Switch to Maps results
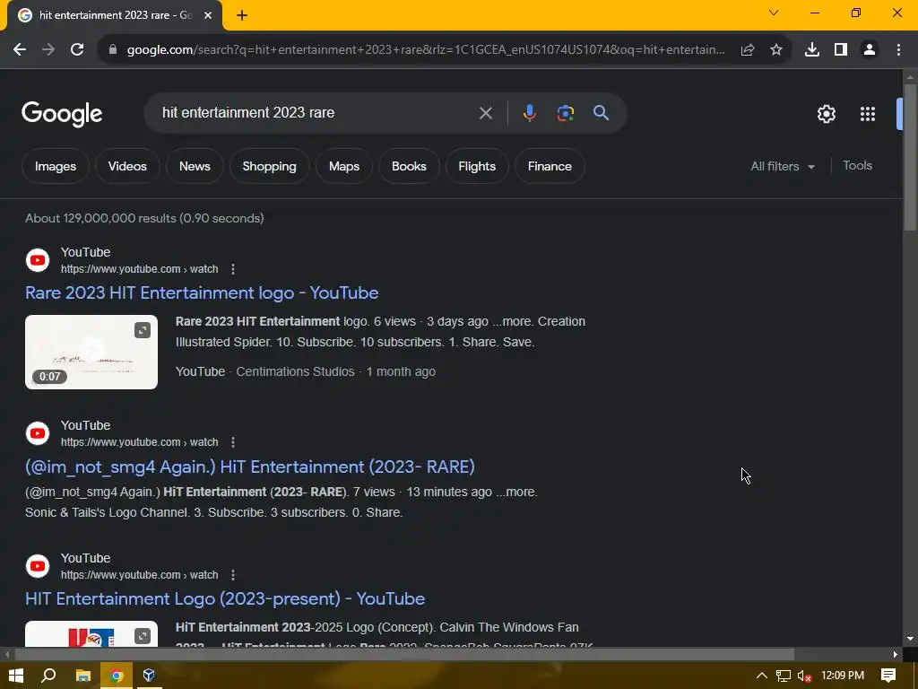 tap(344, 166)
